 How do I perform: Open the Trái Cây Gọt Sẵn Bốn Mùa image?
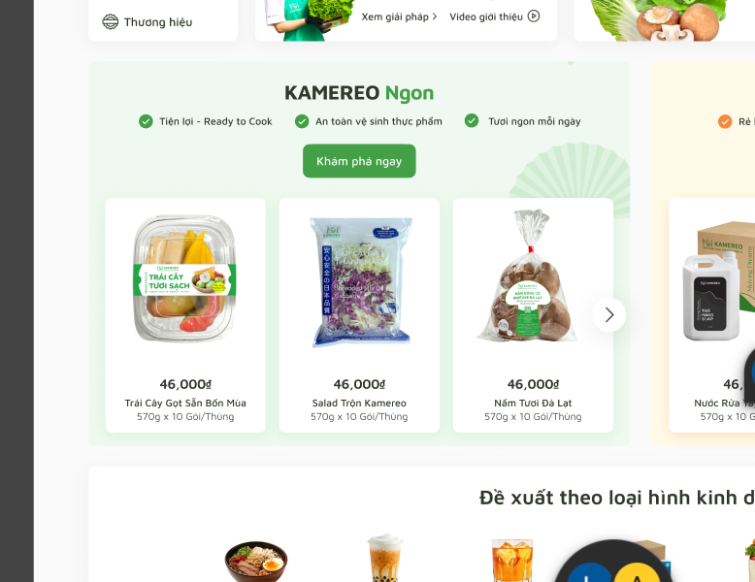click(x=185, y=279)
